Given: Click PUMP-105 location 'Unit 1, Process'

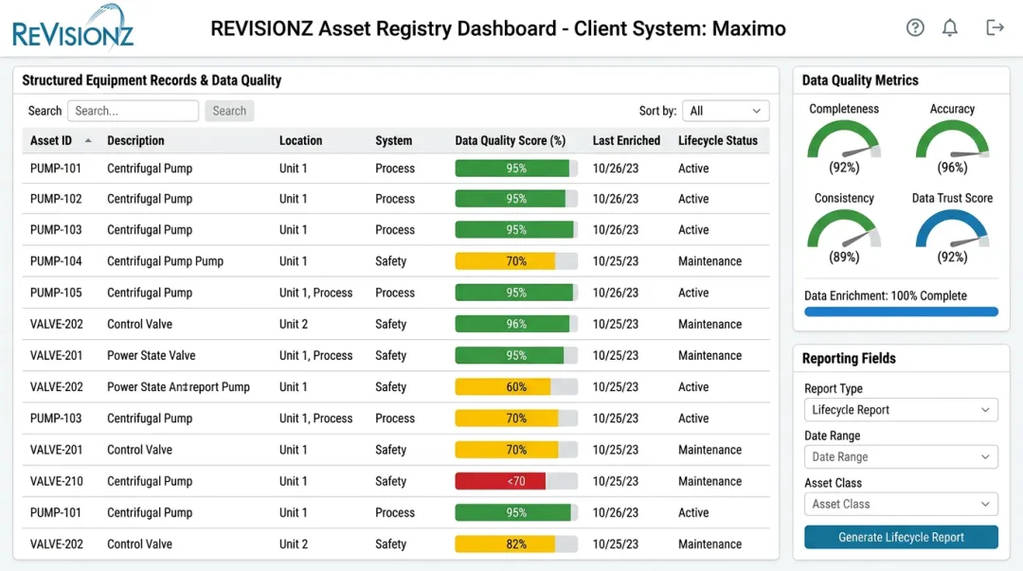Looking at the screenshot, I should pyautogui.click(x=315, y=293).
